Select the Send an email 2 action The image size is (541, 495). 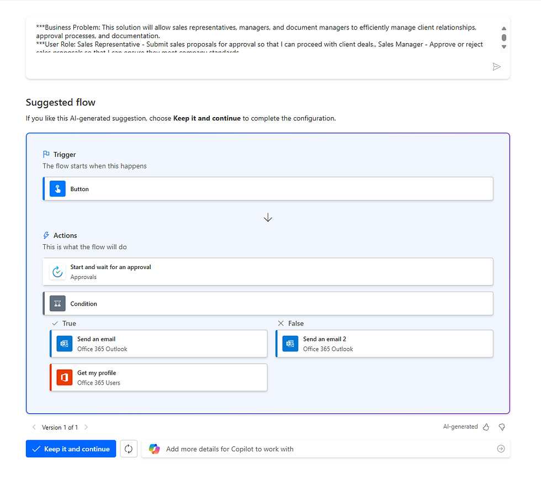click(384, 344)
